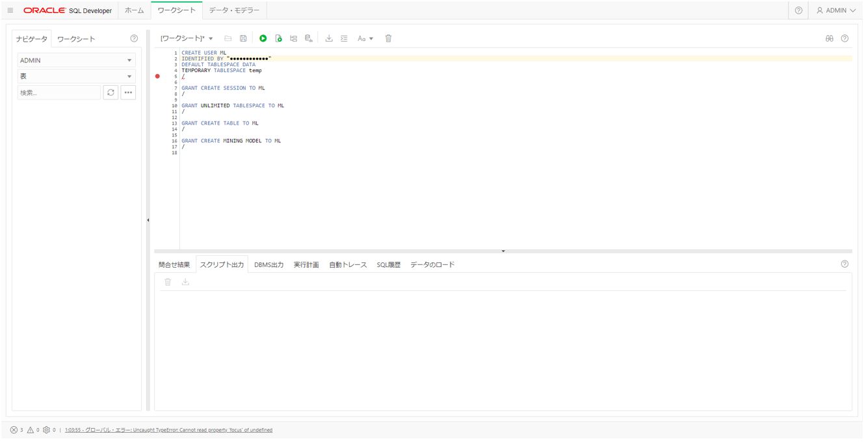This screenshot has height=443, width=864.
Task: Open the hamburger menu next to Oracle logo
Action: tap(10, 10)
